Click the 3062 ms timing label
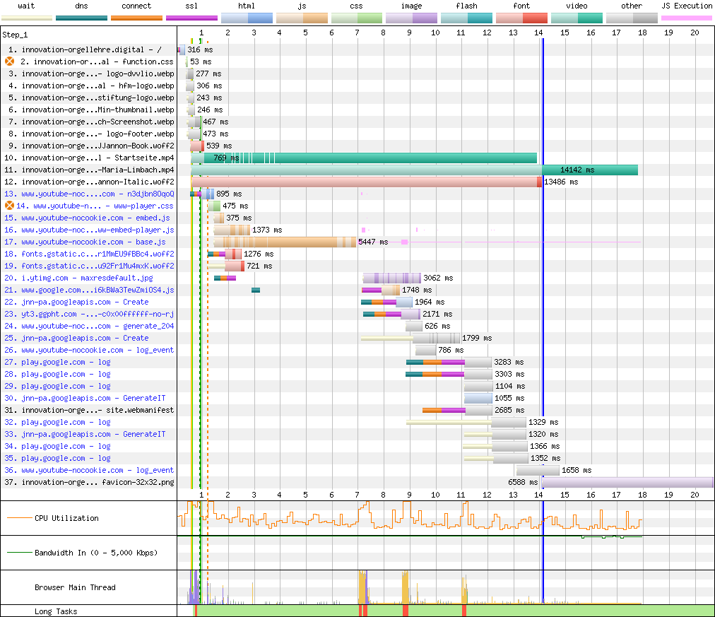Viewport: 715px width, 617px height. point(438,278)
